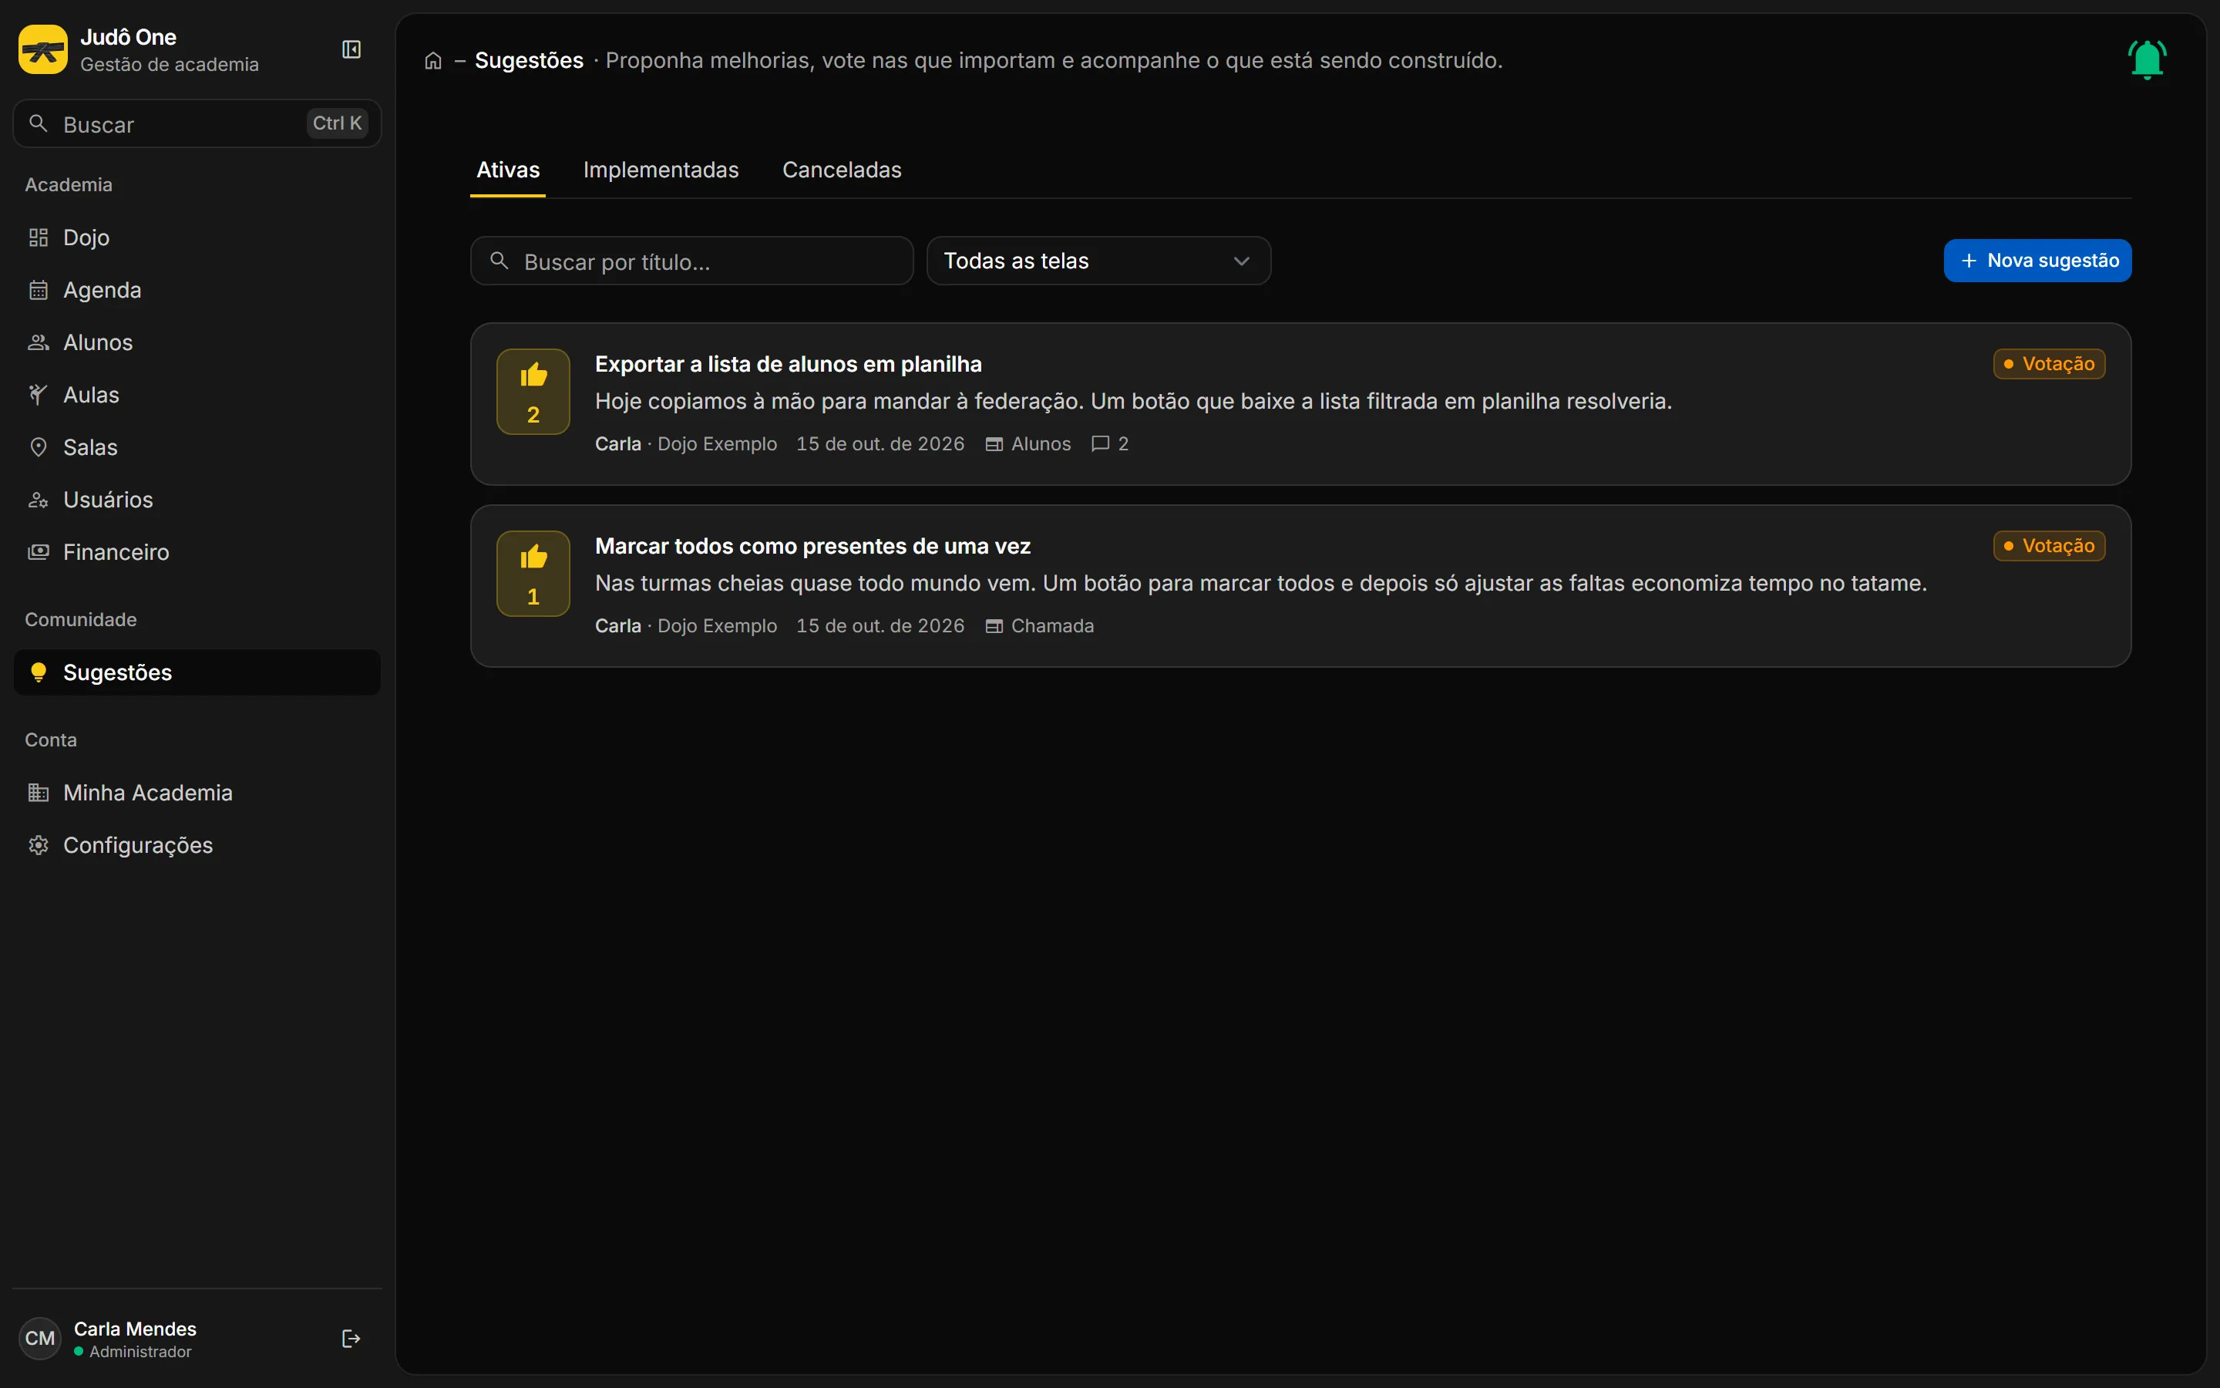
Task: Switch to the Ativas tab
Action: coord(508,170)
